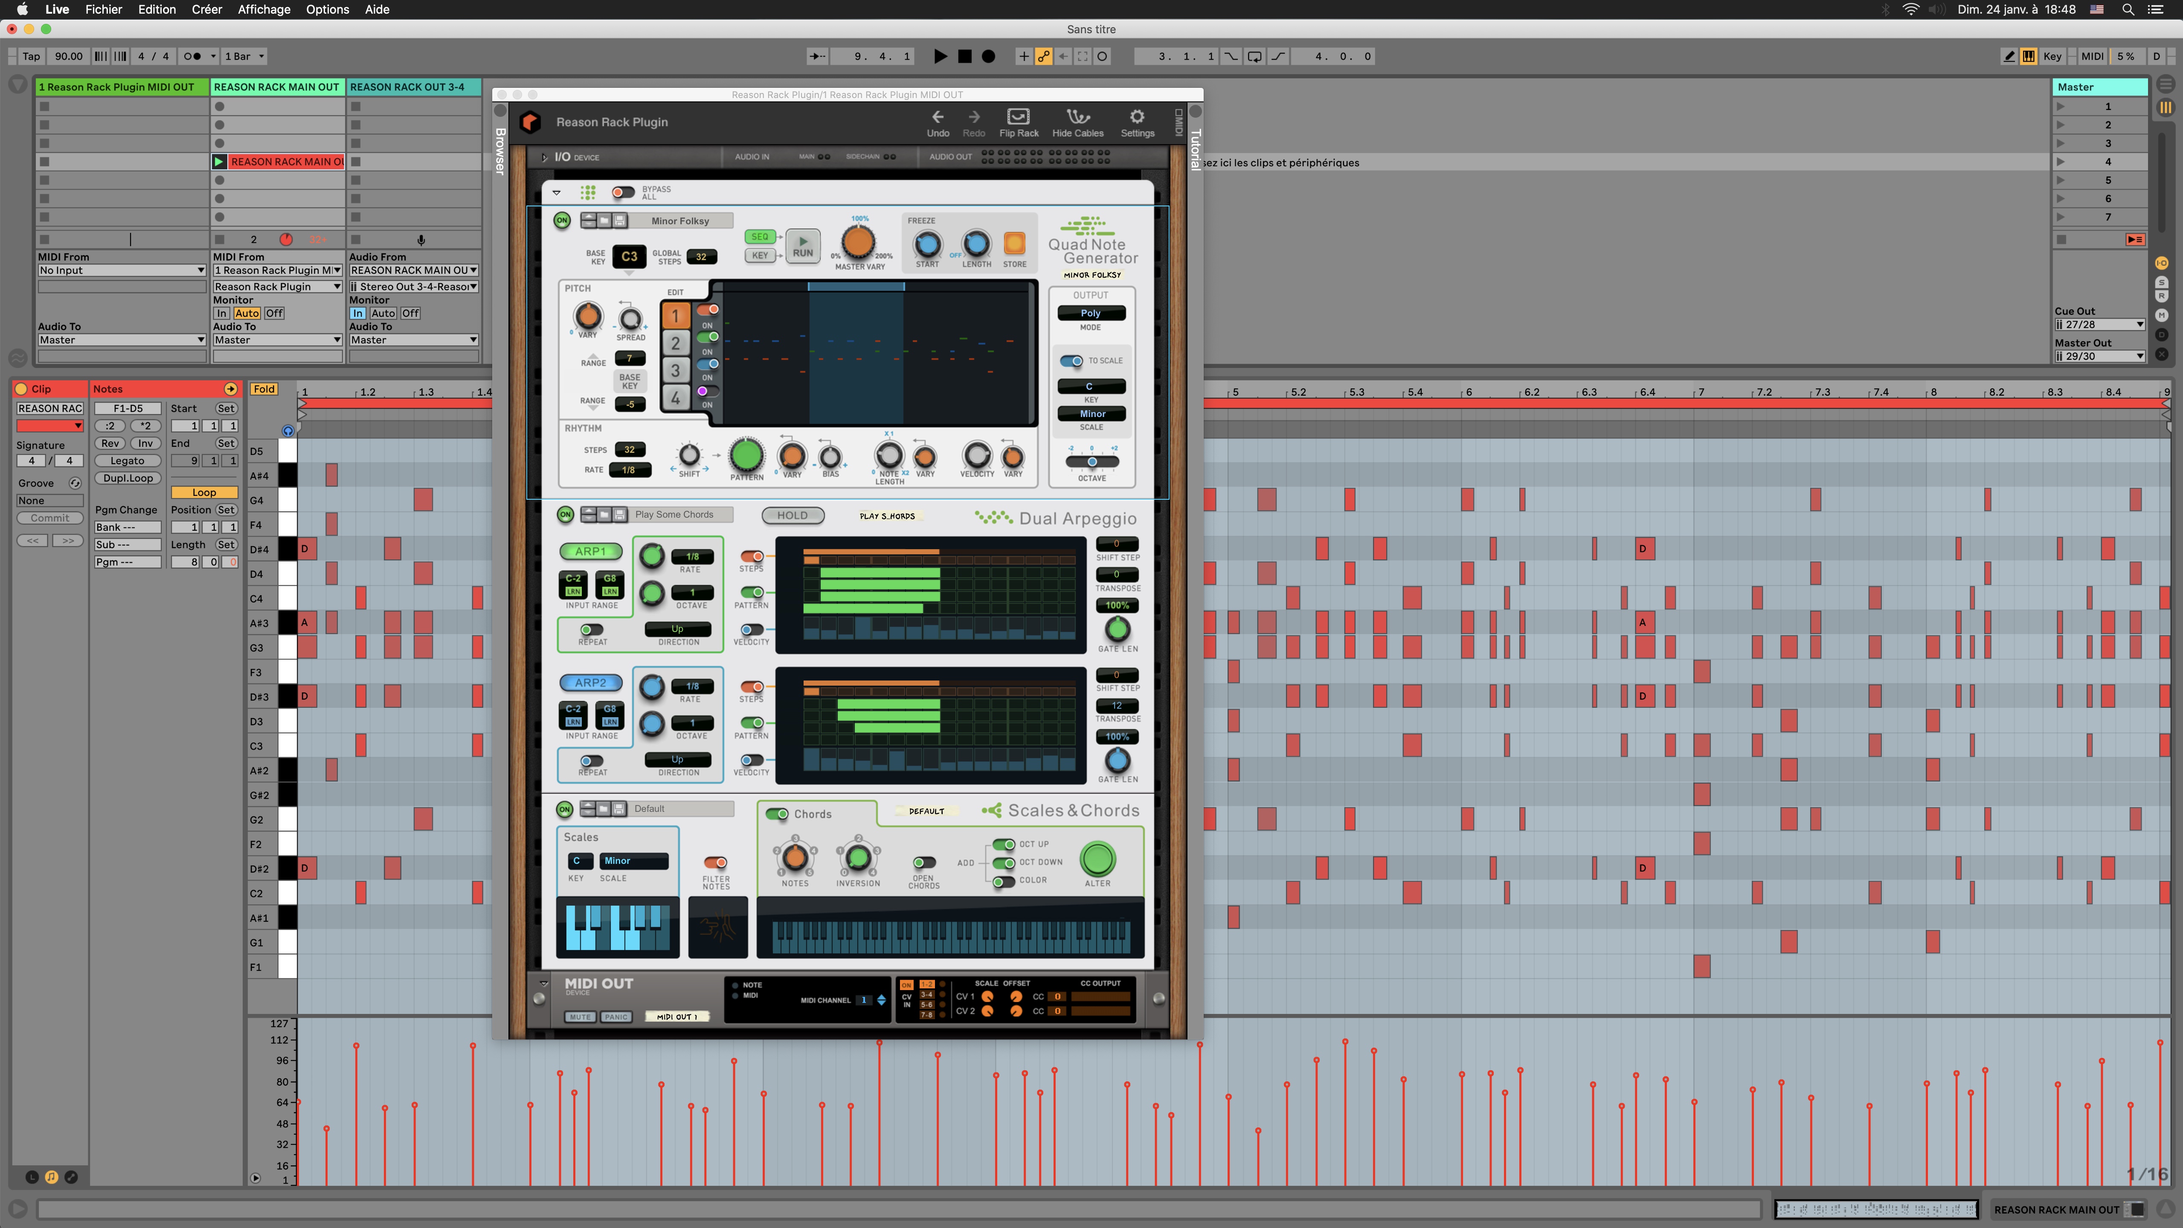
Task: Stop the transport with the Stop button
Action: pyautogui.click(x=964, y=56)
